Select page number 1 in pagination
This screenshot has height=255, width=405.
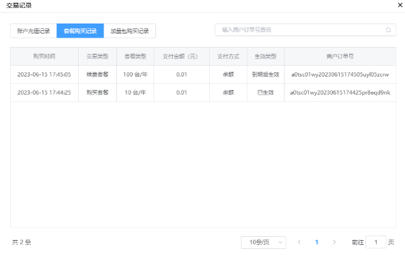point(317,242)
